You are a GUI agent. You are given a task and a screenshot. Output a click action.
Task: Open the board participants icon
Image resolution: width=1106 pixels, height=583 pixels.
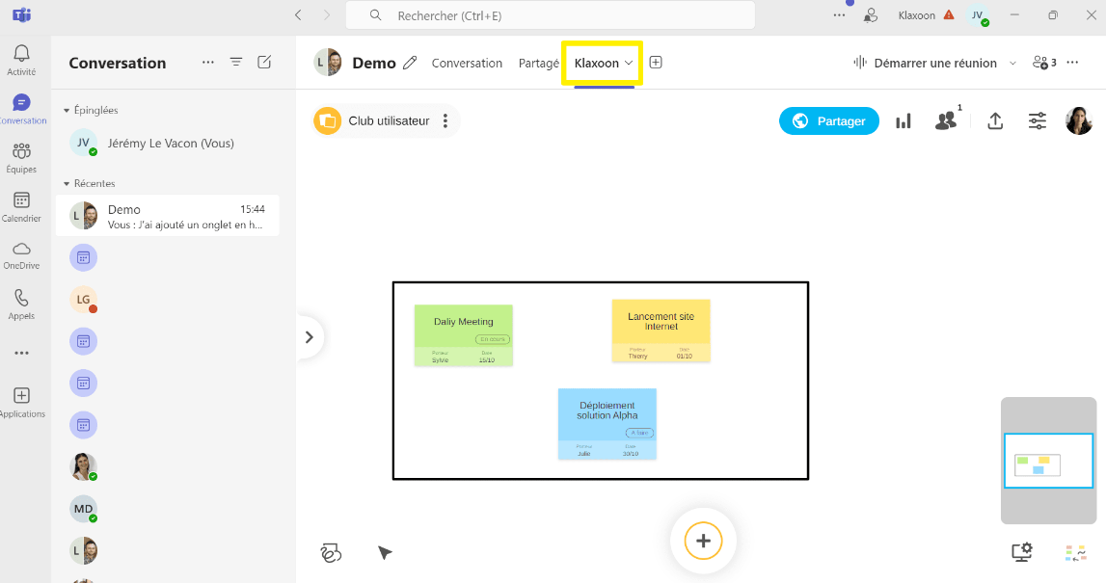[946, 121]
